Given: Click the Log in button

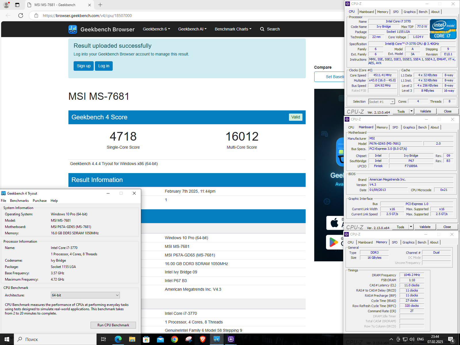Looking at the screenshot, I should tap(104, 66).
